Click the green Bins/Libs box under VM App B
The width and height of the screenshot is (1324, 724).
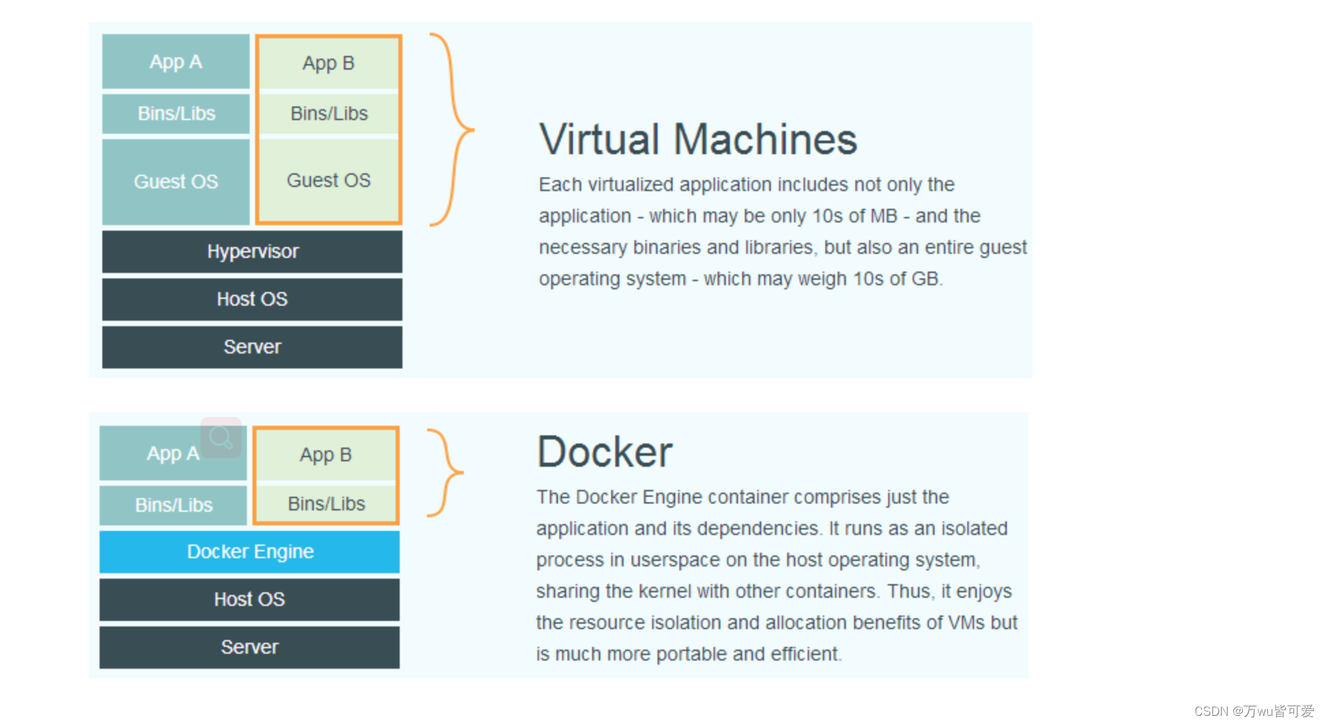coord(329,114)
